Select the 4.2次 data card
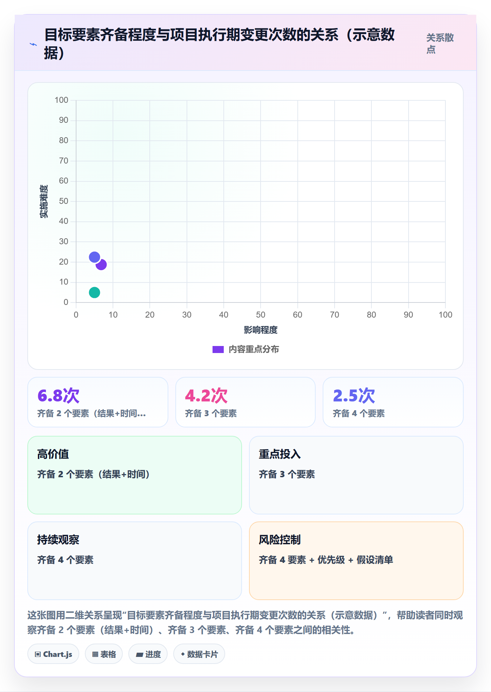 245,402
